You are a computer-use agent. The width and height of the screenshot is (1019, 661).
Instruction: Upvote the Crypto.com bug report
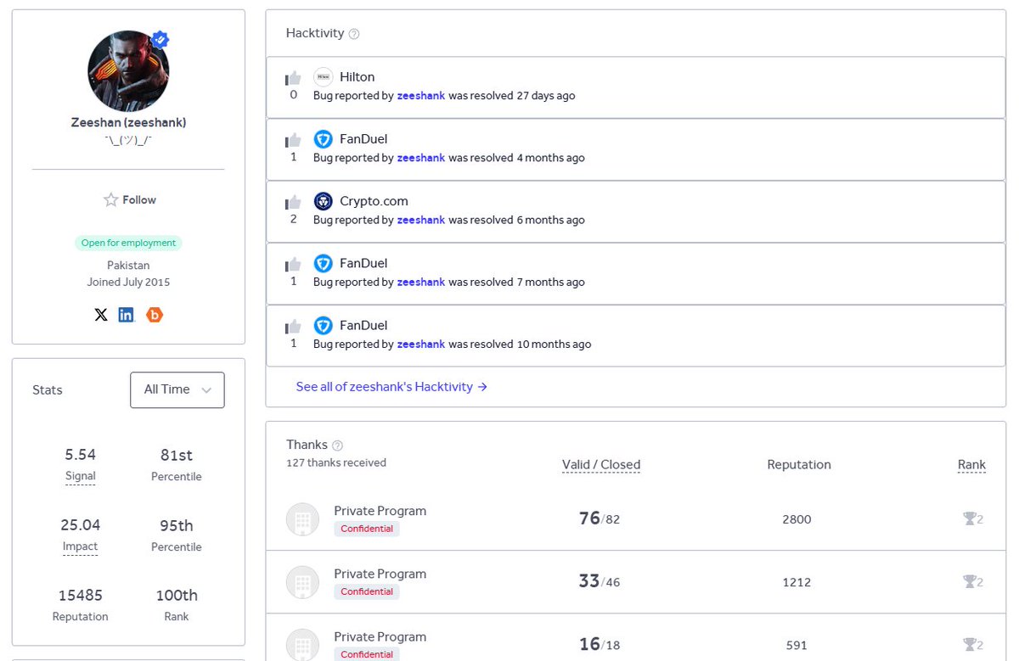[x=294, y=203]
